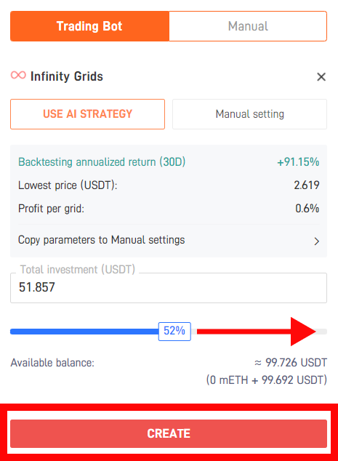This screenshot has width=338, height=461.
Task: Click the Backtesting annualized return label
Action: pyautogui.click(x=102, y=162)
